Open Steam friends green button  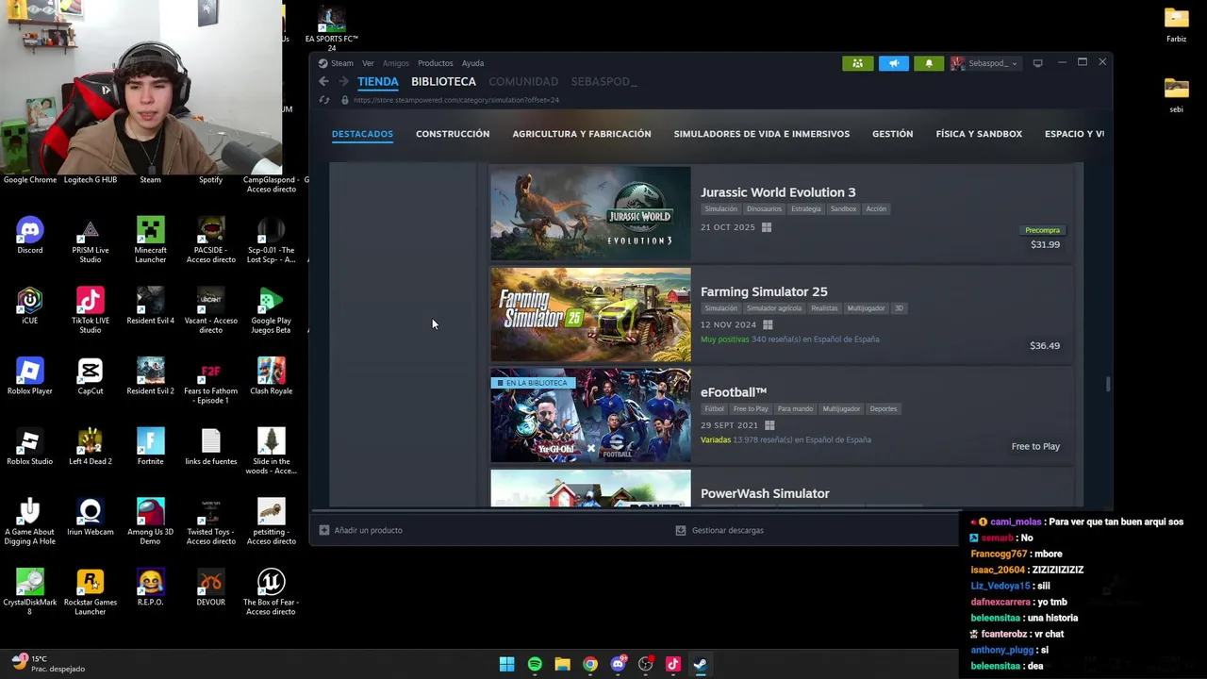click(857, 63)
